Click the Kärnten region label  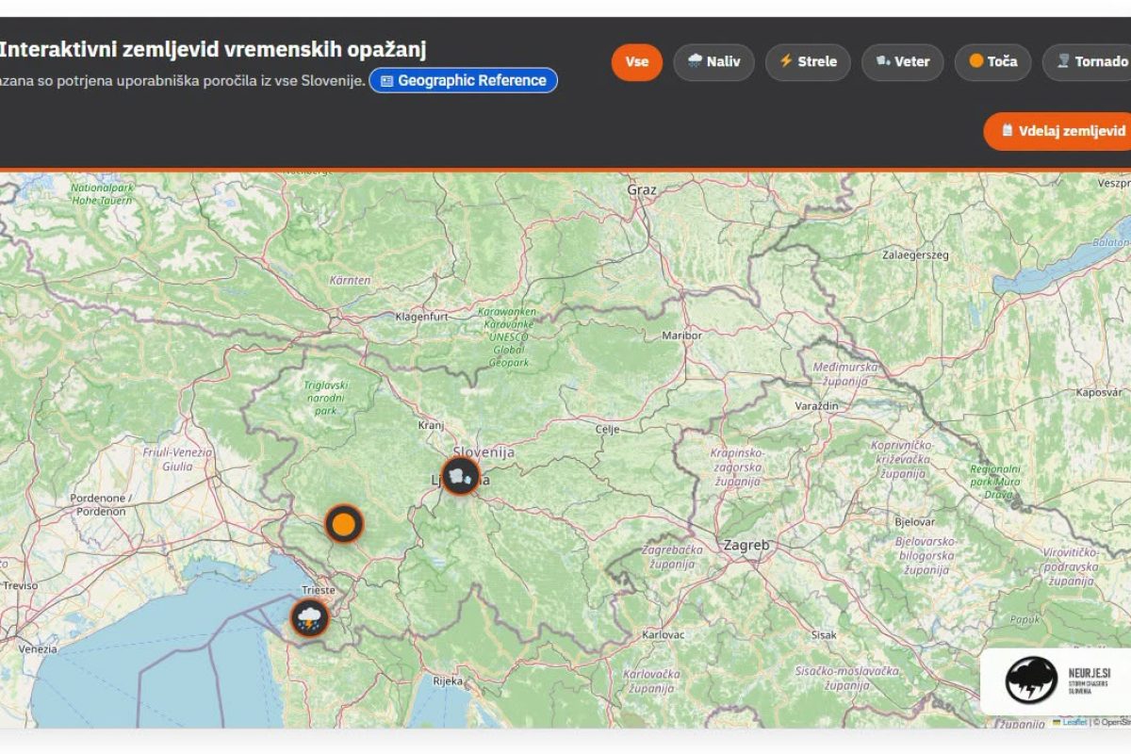pyautogui.click(x=350, y=280)
